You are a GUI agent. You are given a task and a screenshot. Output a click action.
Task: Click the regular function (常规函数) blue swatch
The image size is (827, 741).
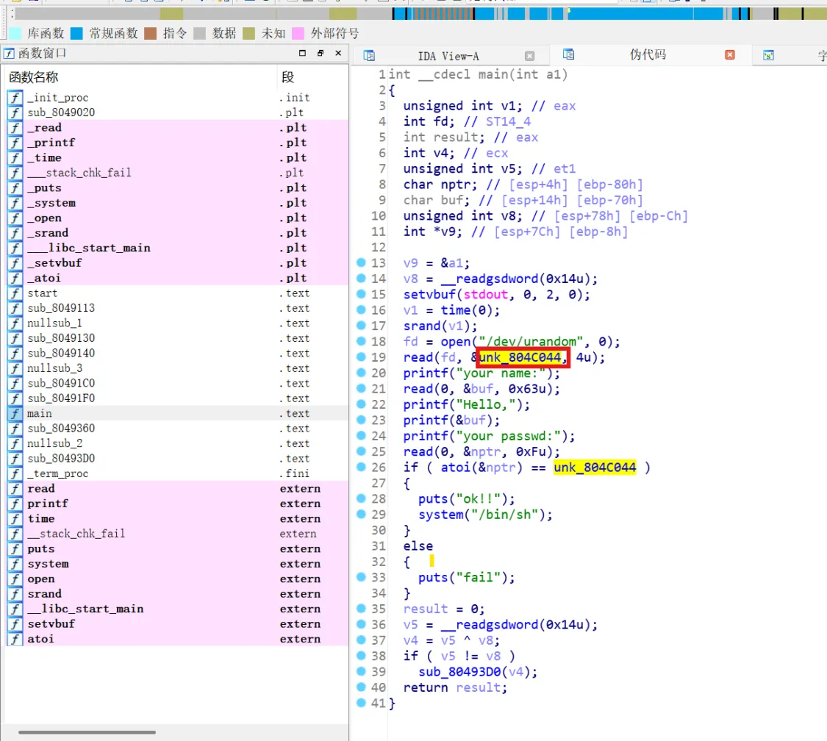77,34
